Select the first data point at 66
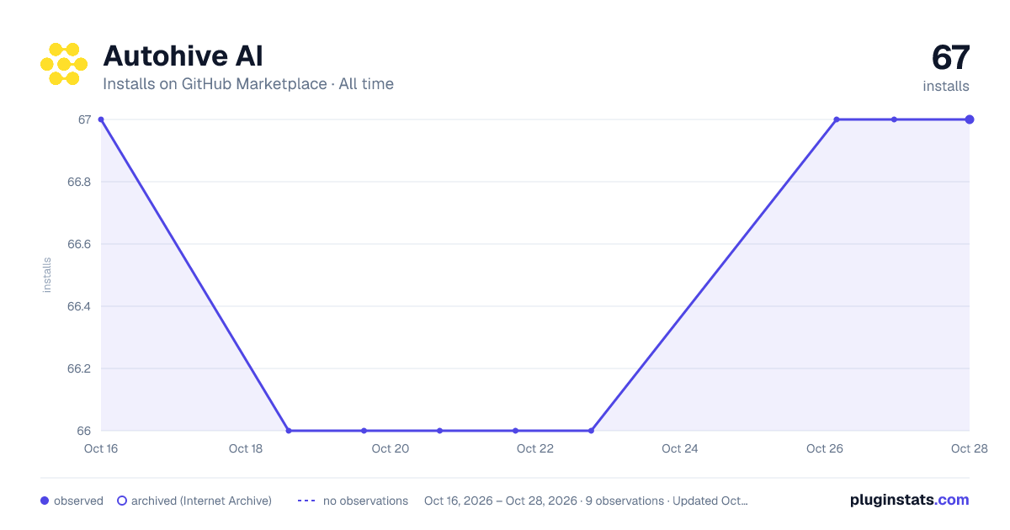 (x=289, y=431)
